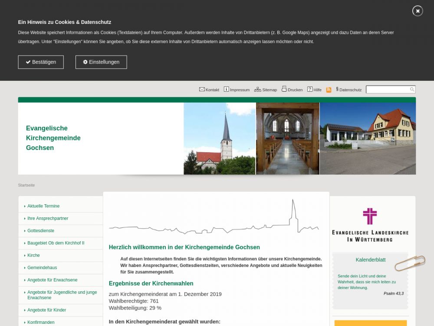
Task: Open the Datenschutz link
Action: (350, 90)
